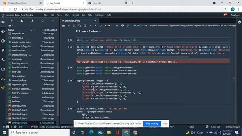Paste cells from clipboard in notebook toolbar
The image size is (242, 136).
[85, 26]
